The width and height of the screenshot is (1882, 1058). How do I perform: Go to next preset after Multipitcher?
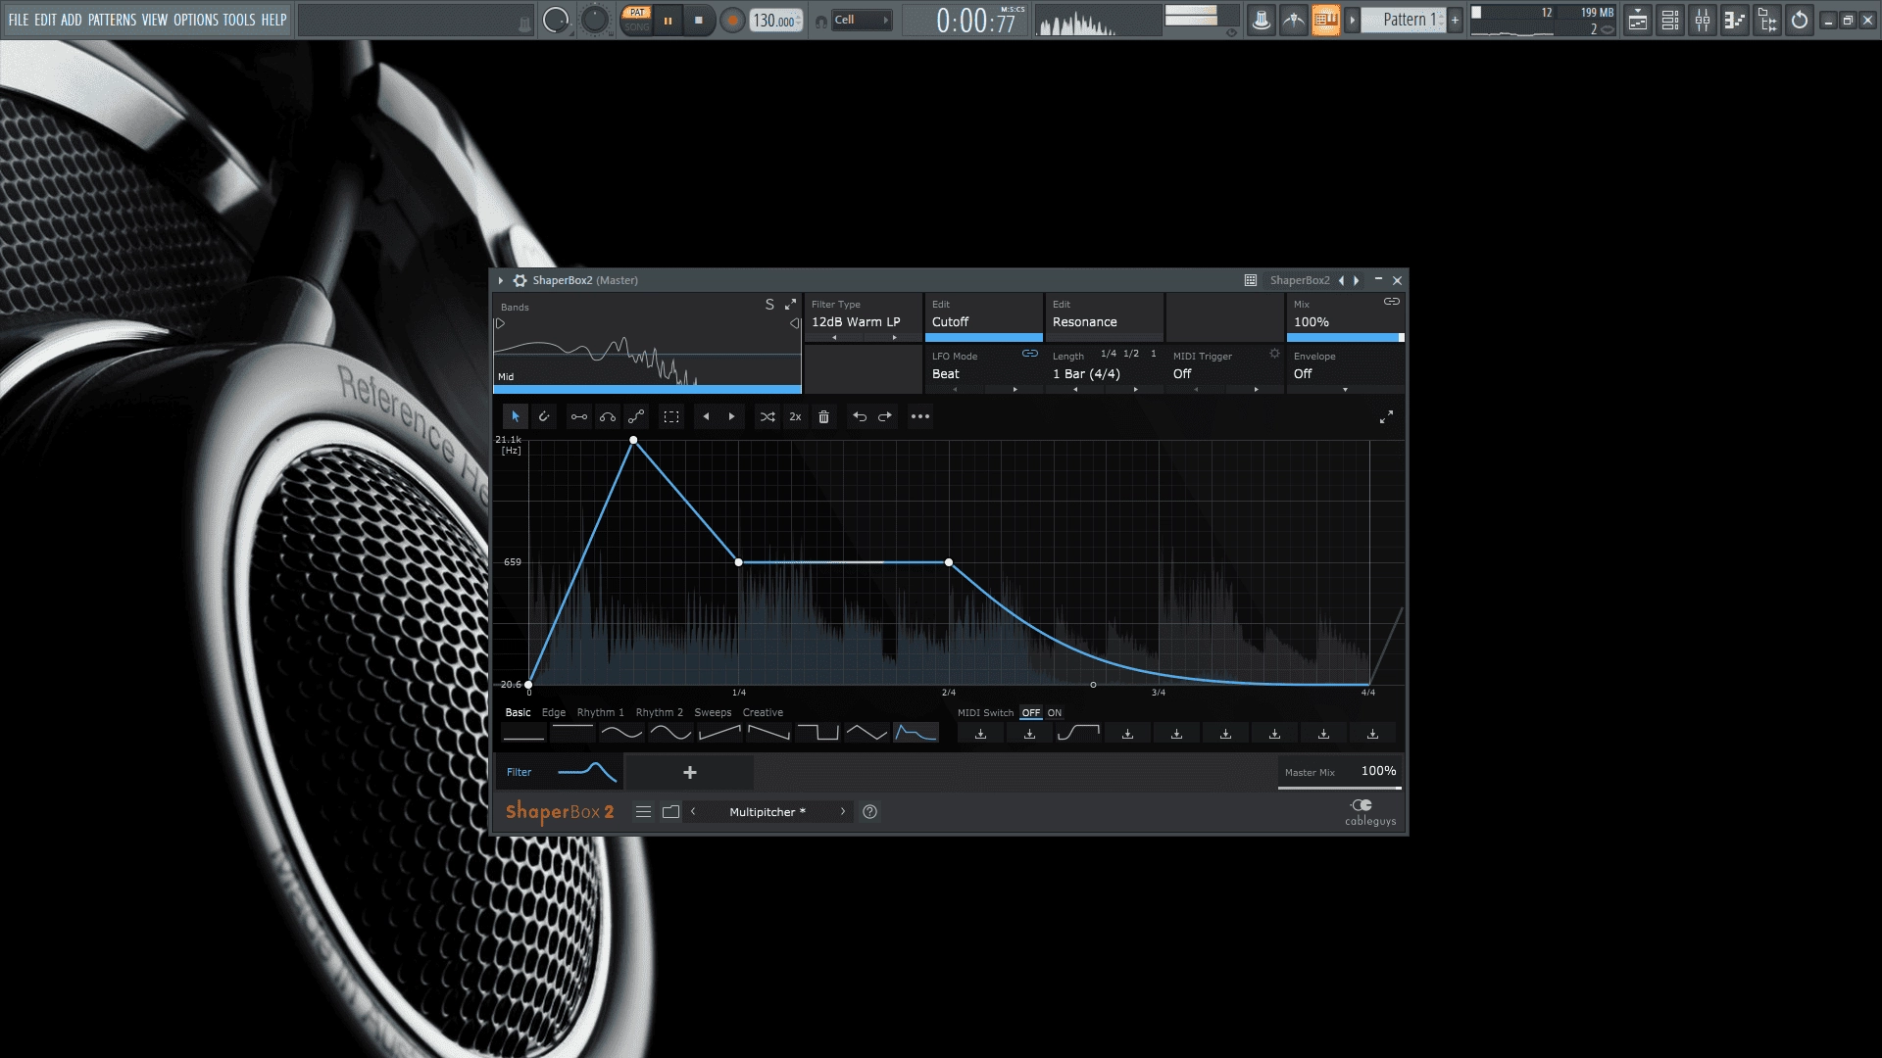tap(842, 811)
